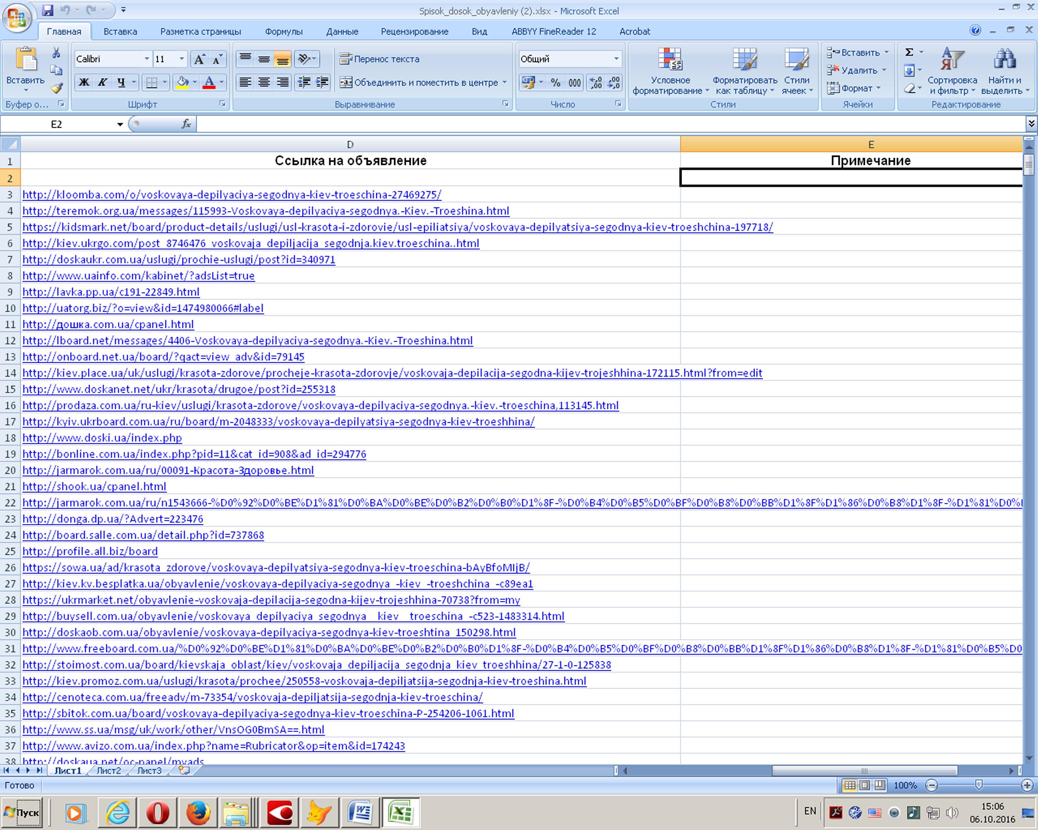Viewport: 1038px width, 830px height.
Task: Switch to sheet Лист2
Action: point(109,770)
